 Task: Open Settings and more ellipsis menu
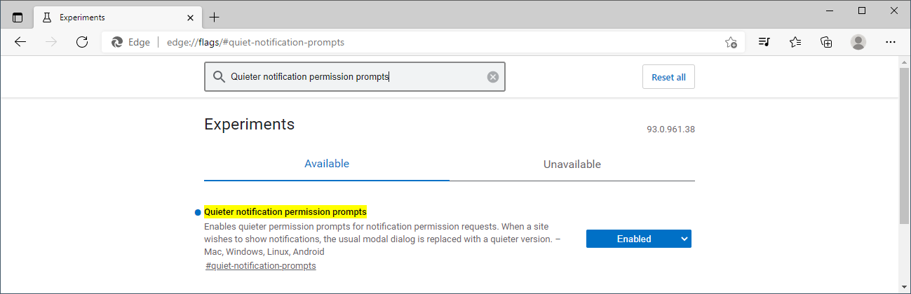[891, 42]
